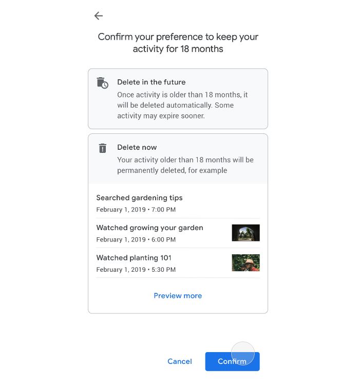
Task: Click the Delete now title text
Action: [137, 147]
